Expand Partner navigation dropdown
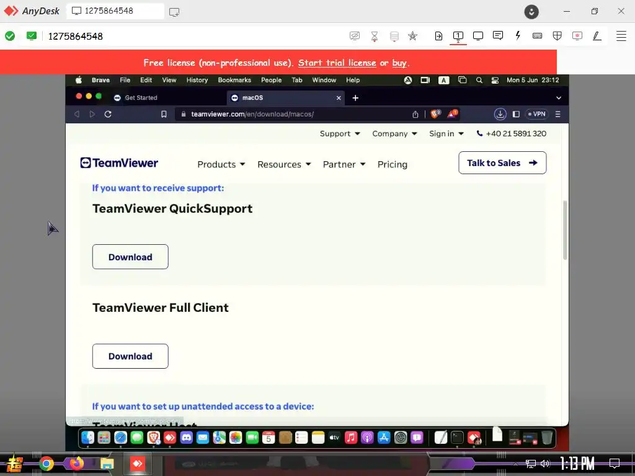The image size is (635, 476). coord(344,164)
